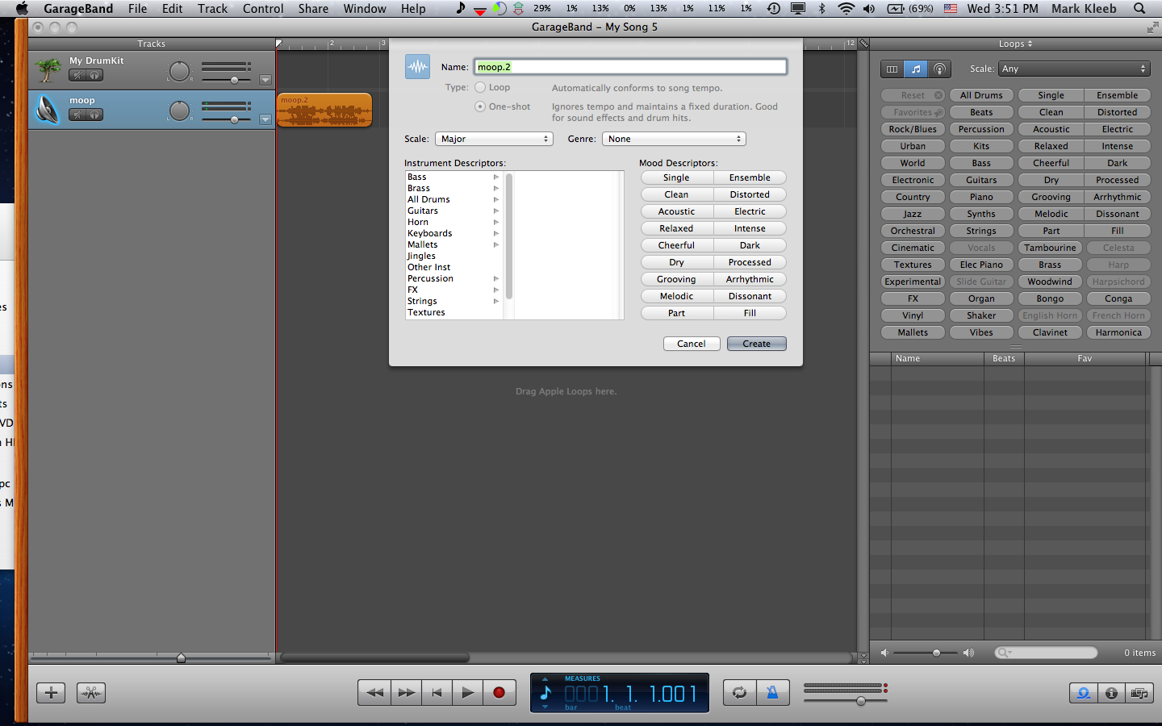Click the Cinematic loop filter button
This screenshot has height=726, width=1162.
coord(913,248)
